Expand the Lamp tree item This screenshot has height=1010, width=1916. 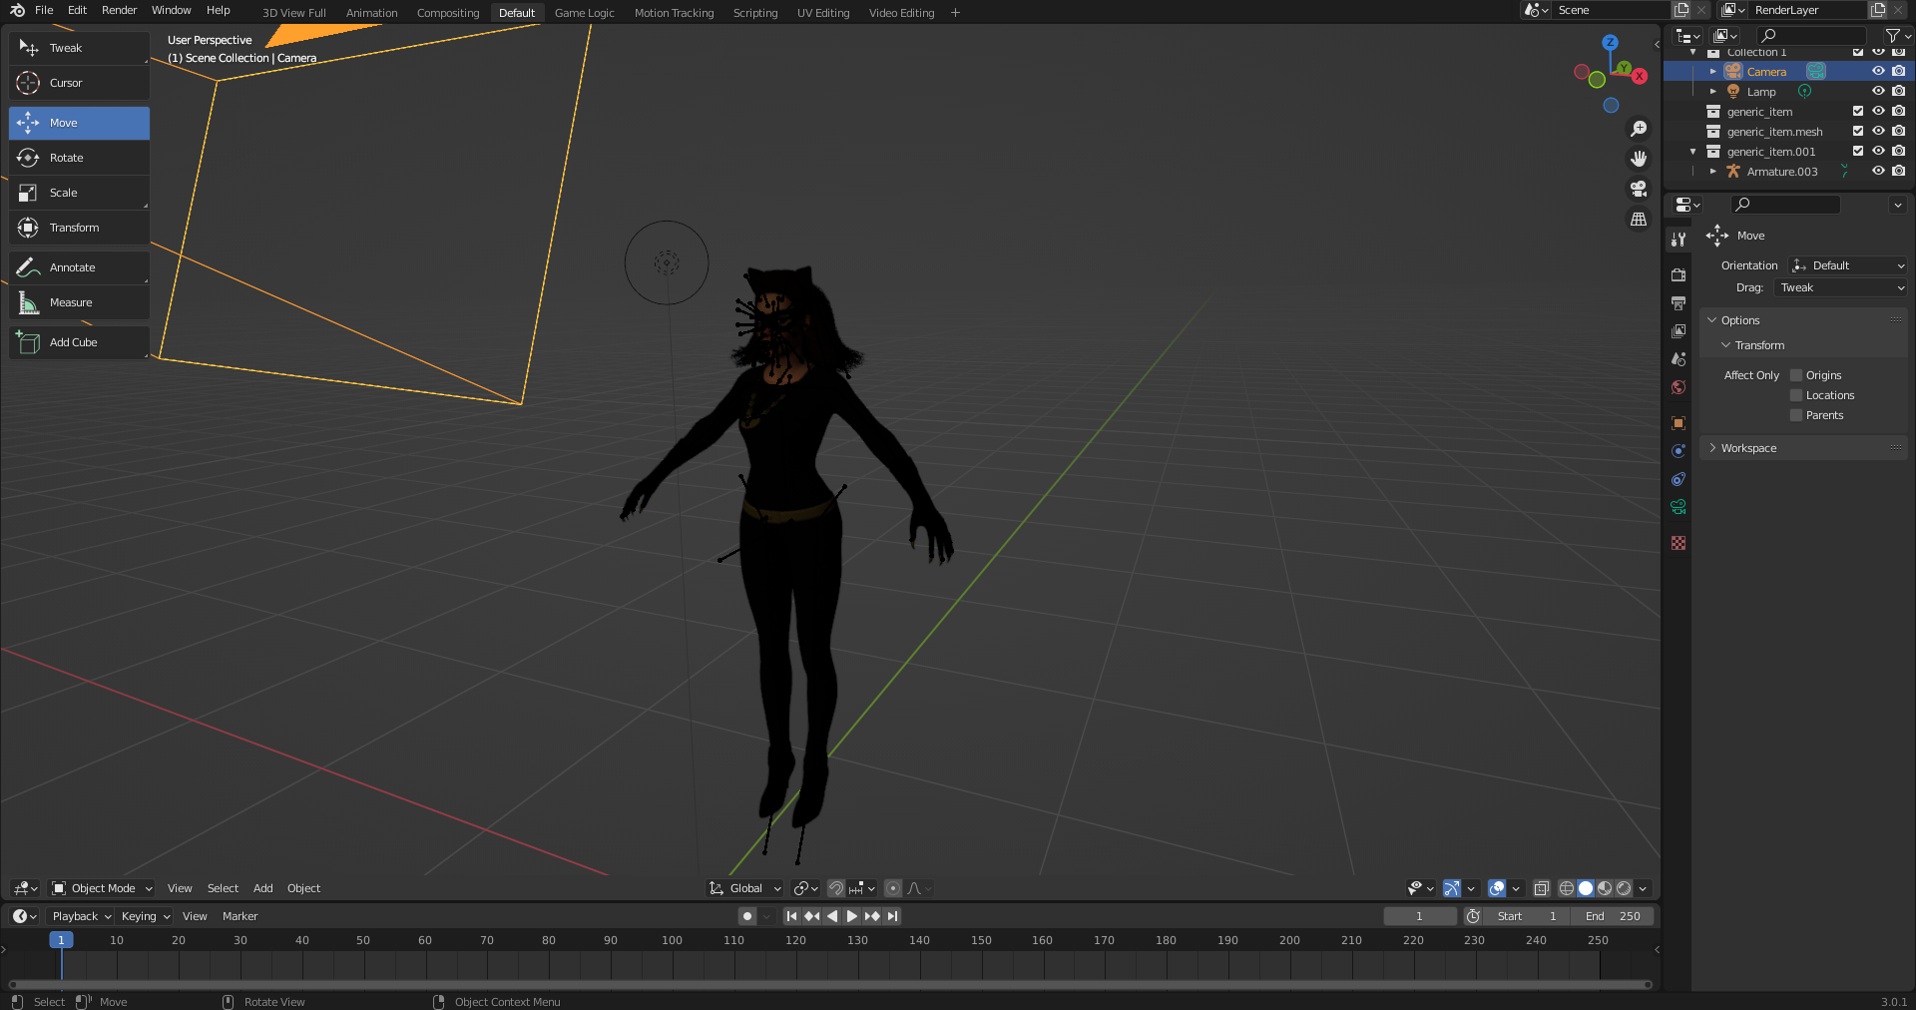[x=1713, y=91]
